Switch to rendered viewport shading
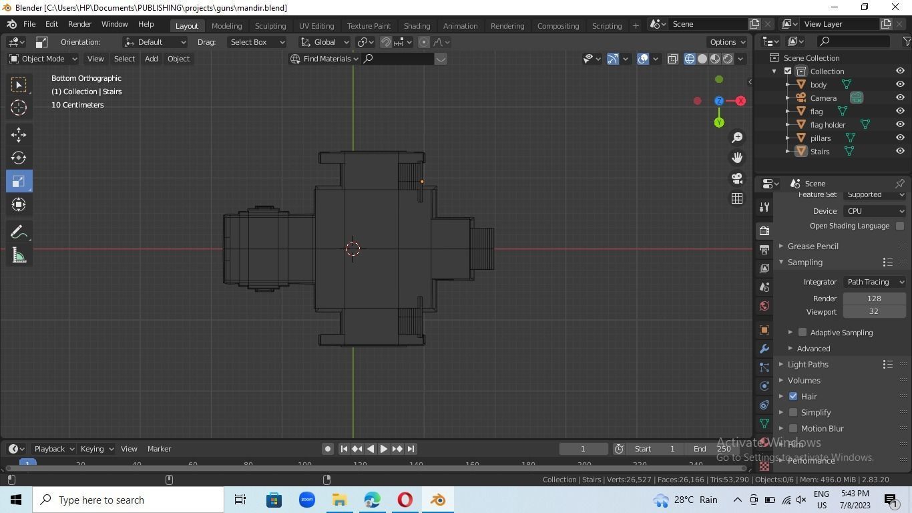The image size is (912, 513). 728,59
